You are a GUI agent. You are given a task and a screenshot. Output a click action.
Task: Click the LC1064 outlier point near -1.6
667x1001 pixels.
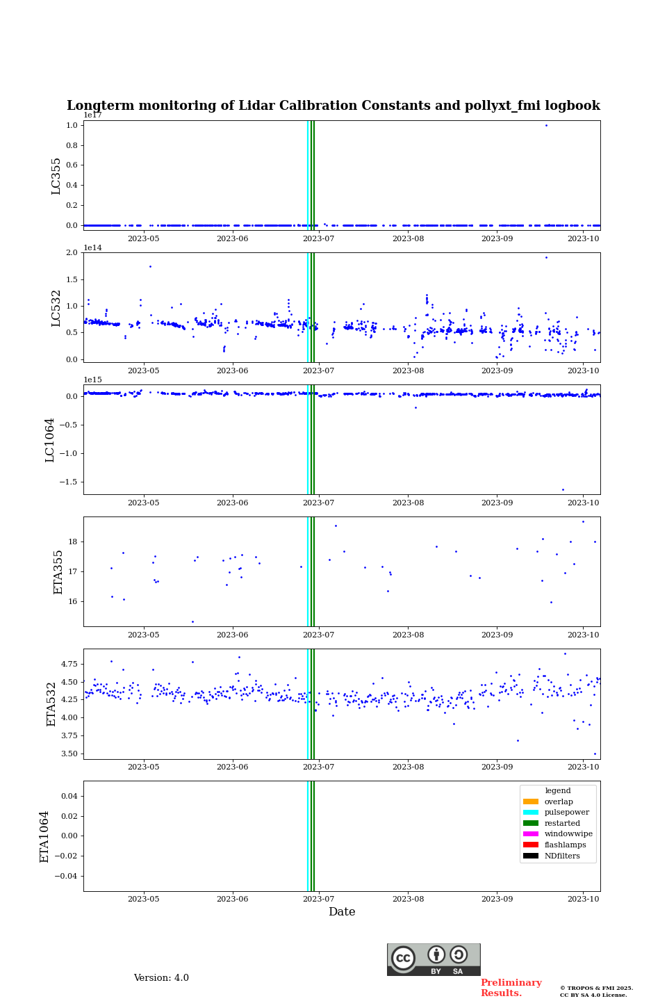[563, 489]
